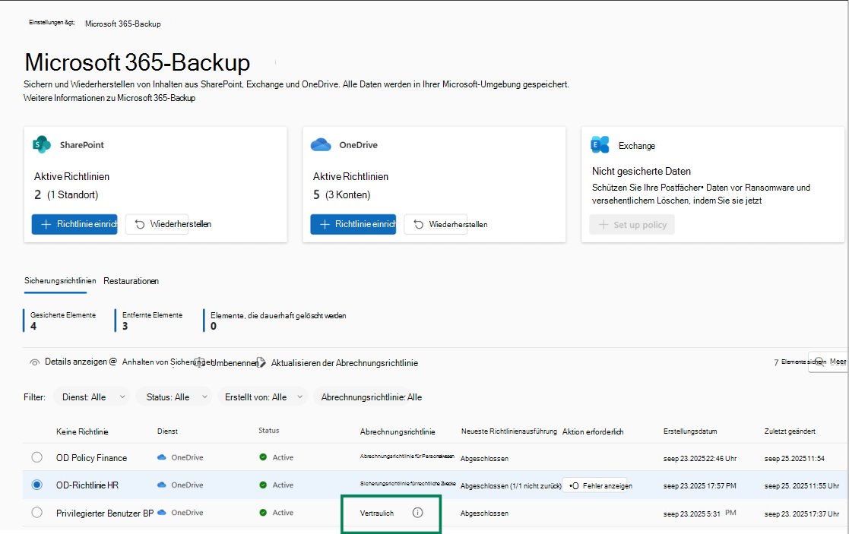This screenshot has height=534, width=849.
Task: Switch to the Sicherungsrichtlinien tab
Action: click(x=60, y=281)
